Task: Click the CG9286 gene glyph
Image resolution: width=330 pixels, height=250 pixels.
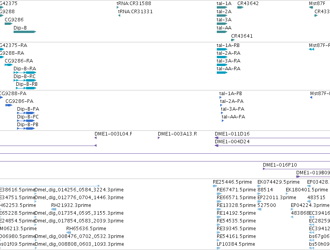Action: tap(9, 24)
